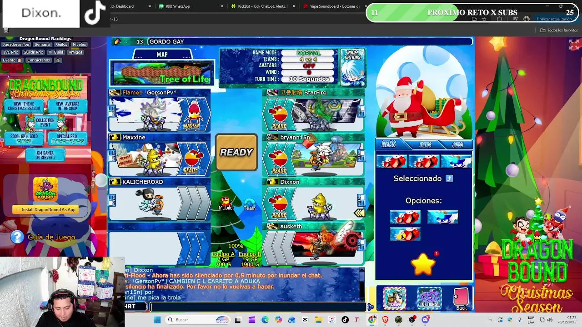Viewport: 582px width, 327px height.
Task: Click the Evento button
Action: 12,60
